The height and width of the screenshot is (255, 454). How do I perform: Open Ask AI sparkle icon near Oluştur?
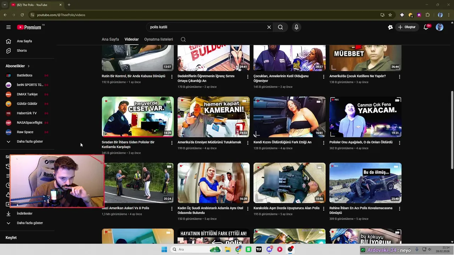click(390, 27)
